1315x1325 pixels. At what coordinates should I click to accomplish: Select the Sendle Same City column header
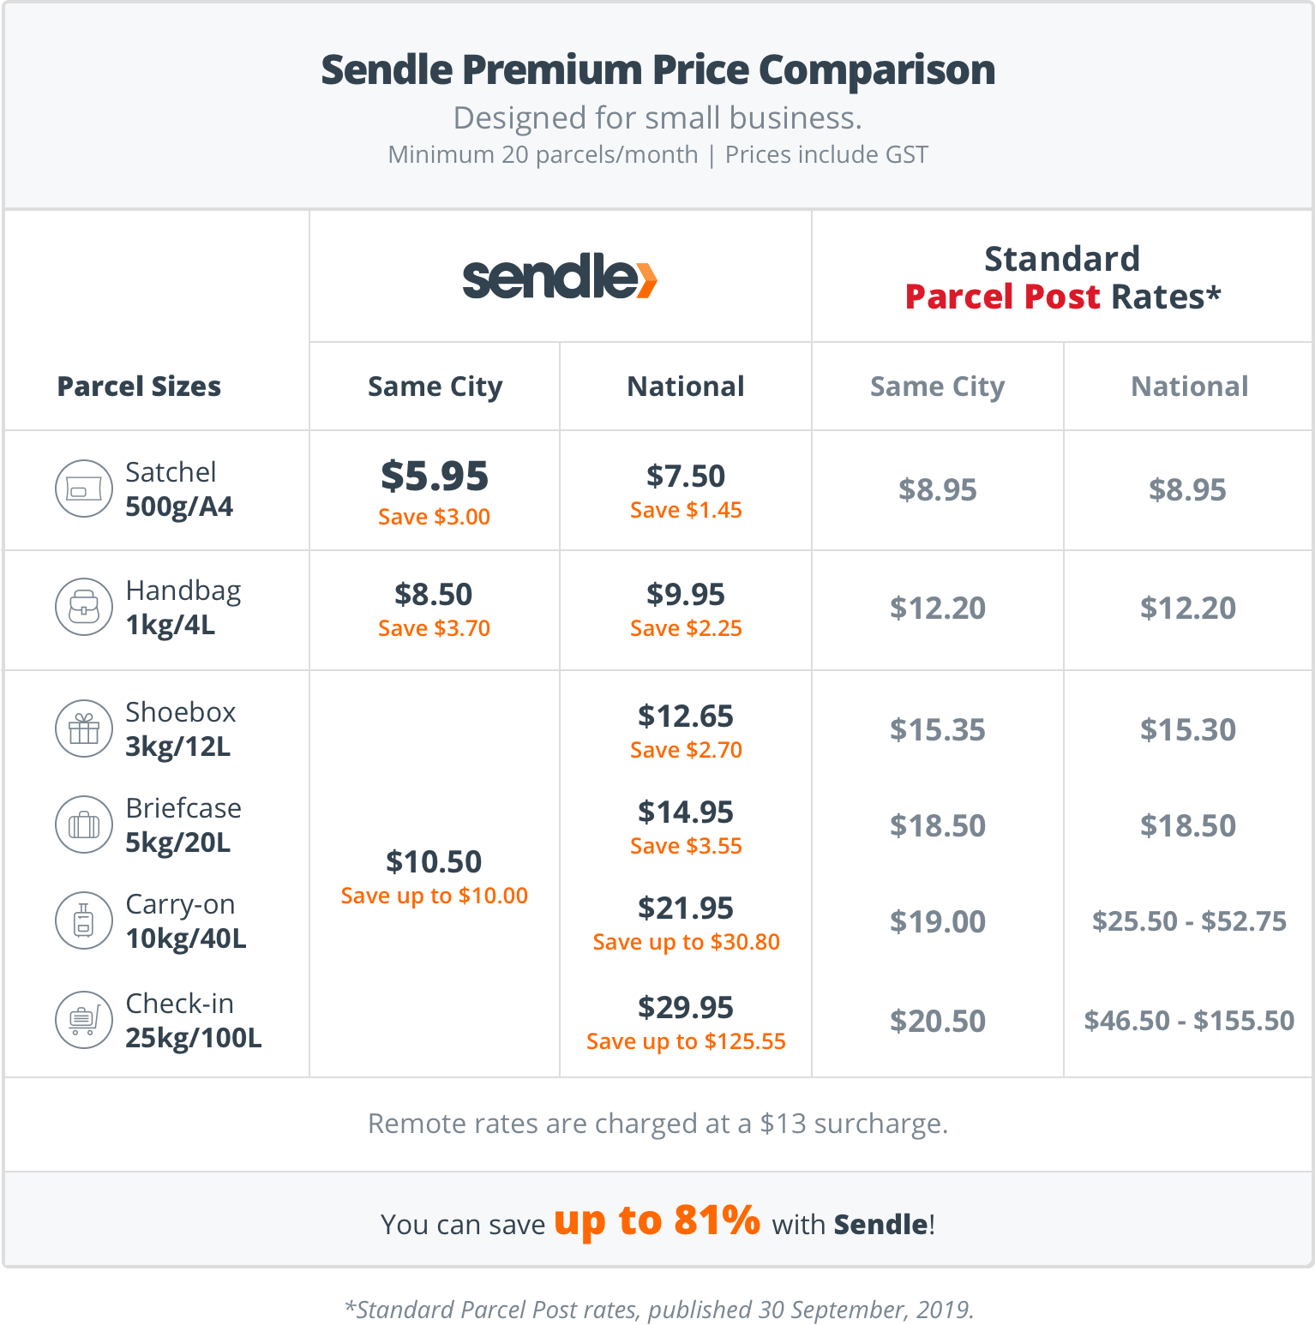click(x=435, y=387)
